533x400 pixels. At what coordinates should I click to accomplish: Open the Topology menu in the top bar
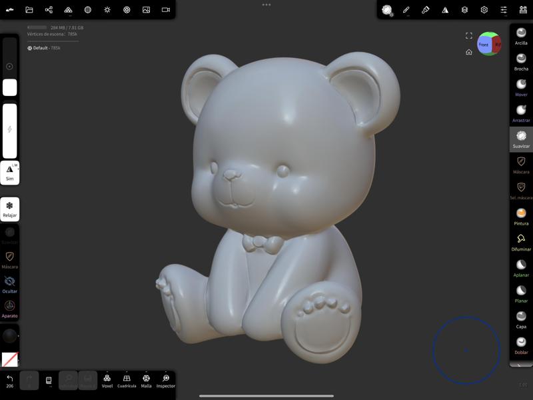[69, 10]
